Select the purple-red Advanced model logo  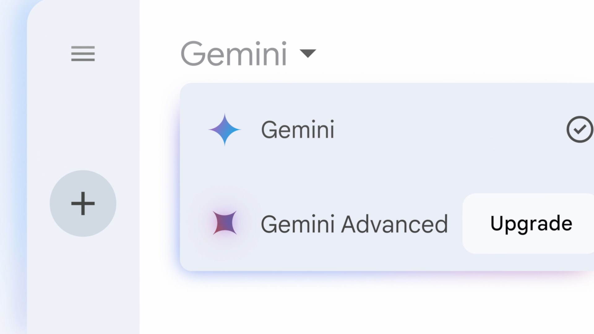tap(225, 223)
